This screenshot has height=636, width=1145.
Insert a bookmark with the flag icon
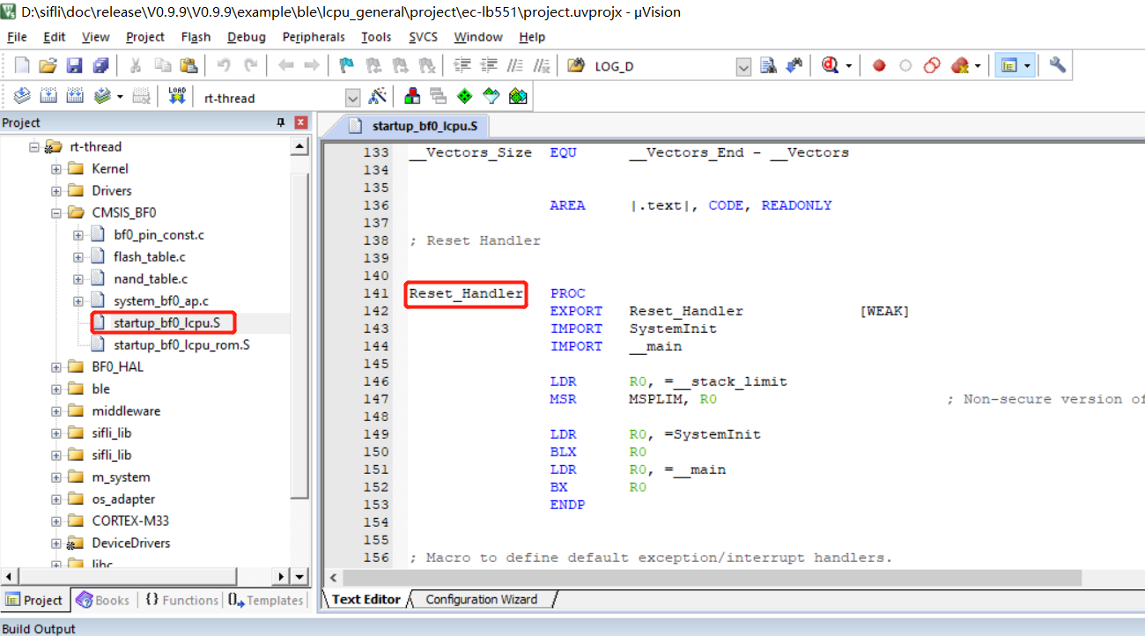coord(347,66)
